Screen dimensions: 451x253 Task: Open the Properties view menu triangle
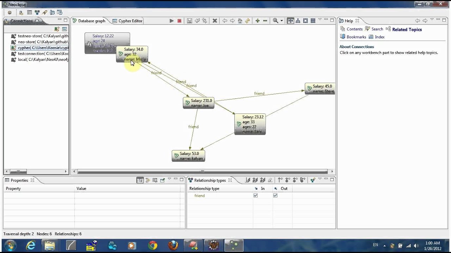(169, 179)
